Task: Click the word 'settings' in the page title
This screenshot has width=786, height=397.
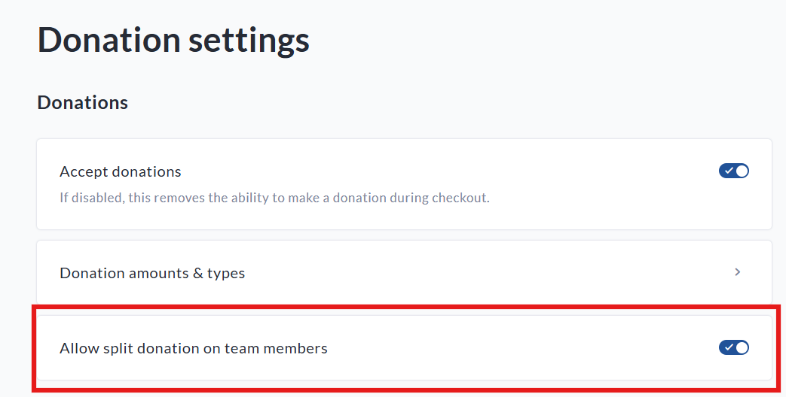Action: coord(249,39)
